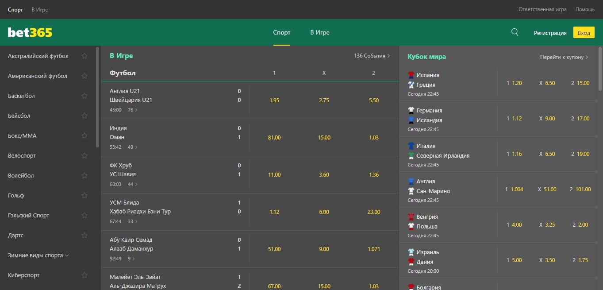Open the 76 markets for Англия U21 match
The height and width of the screenshot is (290, 603).
pos(132,110)
